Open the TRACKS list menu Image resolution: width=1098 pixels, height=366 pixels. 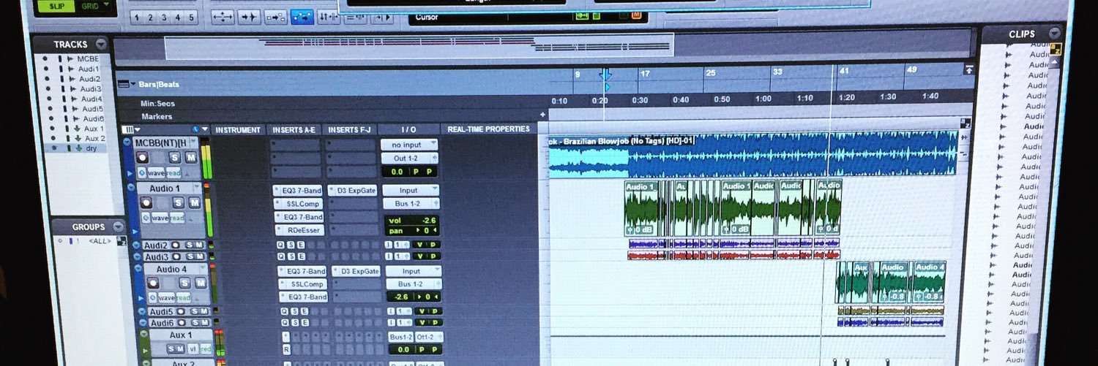click(x=101, y=44)
